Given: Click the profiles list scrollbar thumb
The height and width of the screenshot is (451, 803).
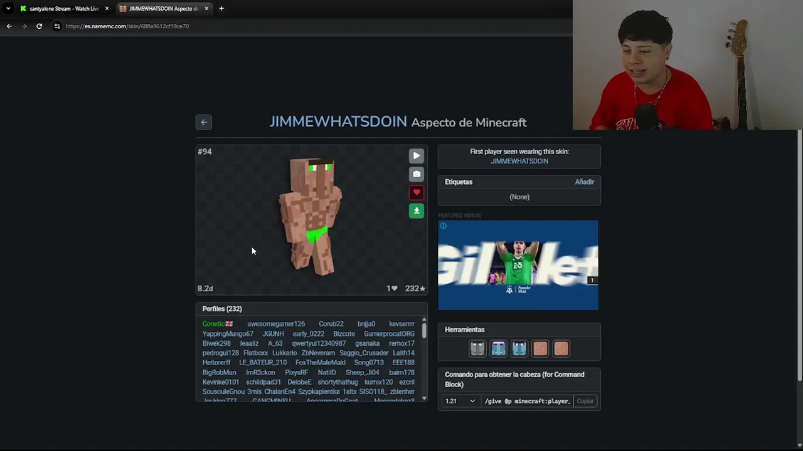Looking at the screenshot, I should (x=424, y=331).
